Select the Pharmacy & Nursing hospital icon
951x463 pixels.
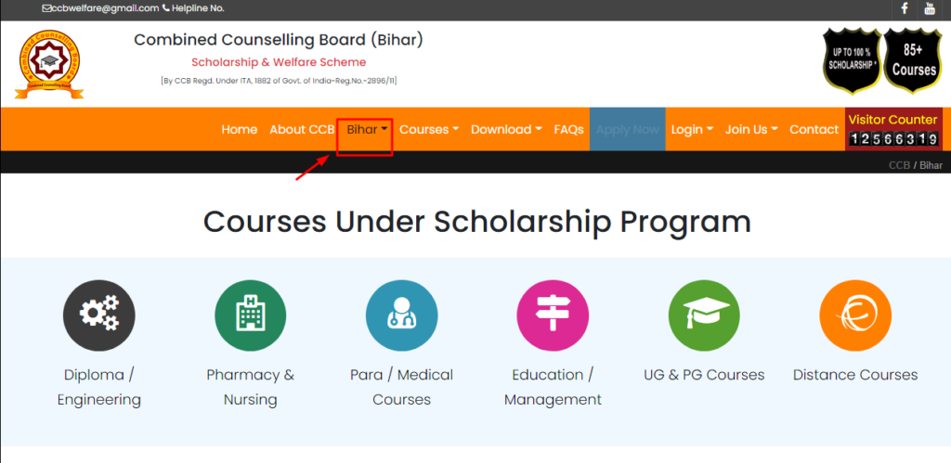tap(251, 315)
